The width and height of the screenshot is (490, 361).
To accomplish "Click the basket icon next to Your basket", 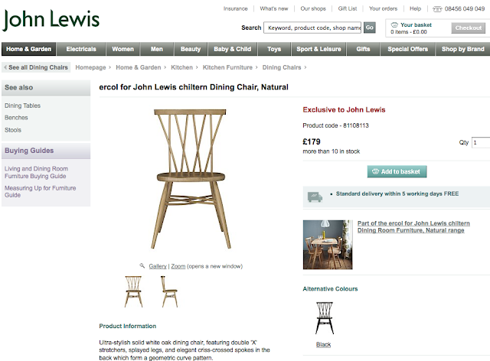I will point(395,24).
